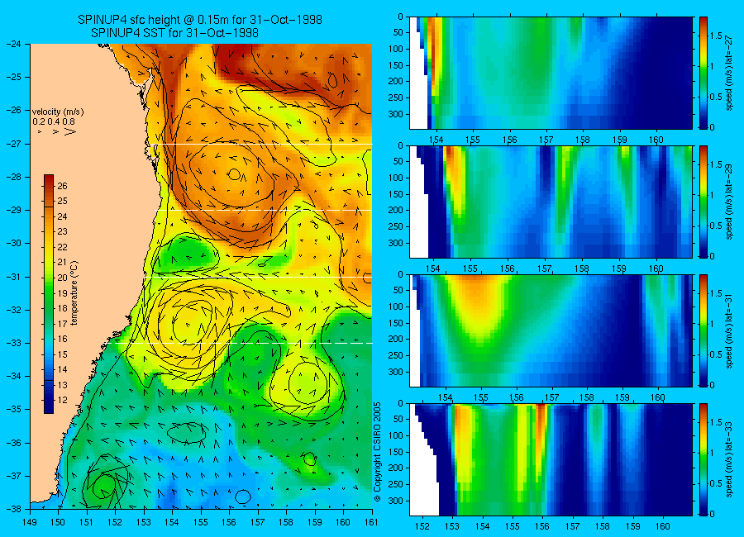Click the -38 latitude axis label
The image size is (744, 537).
(14, 509)
